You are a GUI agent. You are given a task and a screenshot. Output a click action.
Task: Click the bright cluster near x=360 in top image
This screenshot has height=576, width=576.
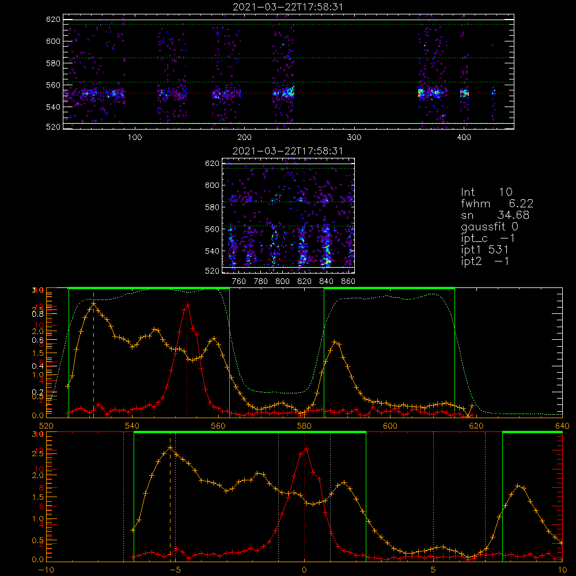[422, 93]
